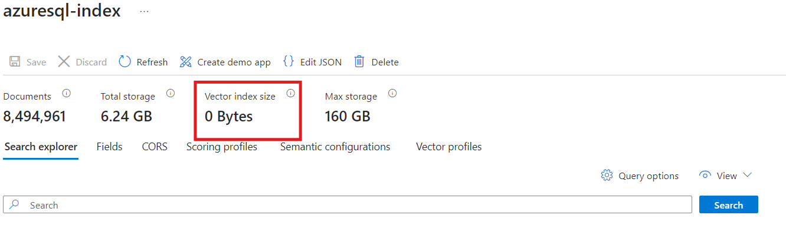Screen dimensions: 786x228
Task: Click the blue Search button
Action: [x=729, y=205]
